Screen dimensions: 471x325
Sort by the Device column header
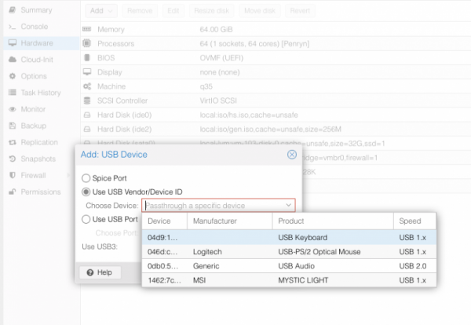[165, 221]
